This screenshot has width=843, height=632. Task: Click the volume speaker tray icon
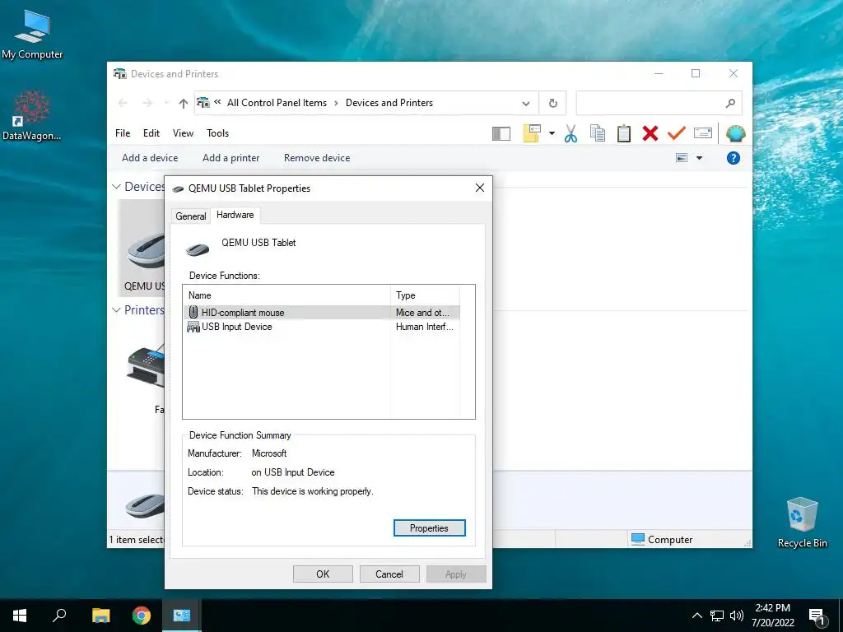737,616
